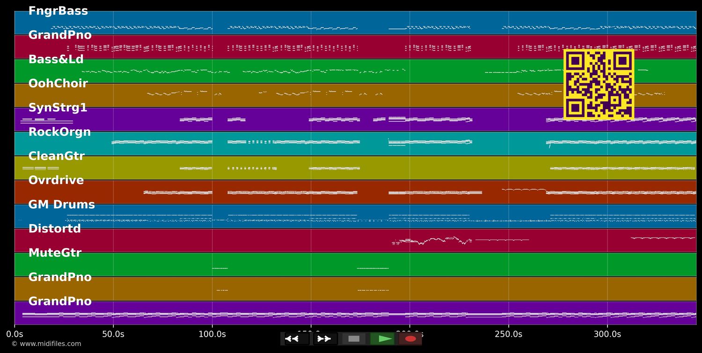
Task: Stop playback with the stop button
Action: click(x=354, y=339)
